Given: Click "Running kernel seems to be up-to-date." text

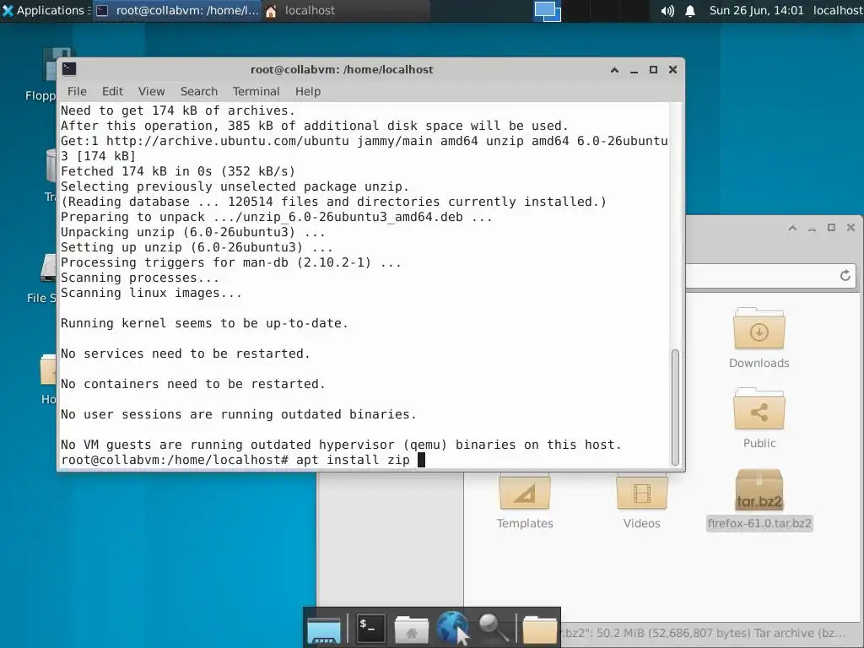Looking at the screenshot, I should pyautogui.click(x=204, y=323).
